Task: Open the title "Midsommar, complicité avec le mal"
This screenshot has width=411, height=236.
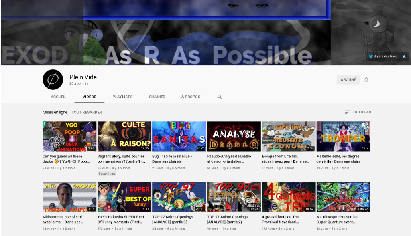Action: tap(63, 219)
